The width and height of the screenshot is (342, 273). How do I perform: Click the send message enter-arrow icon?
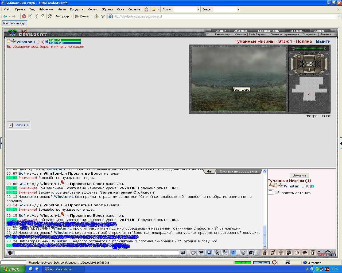coord(183,252)
